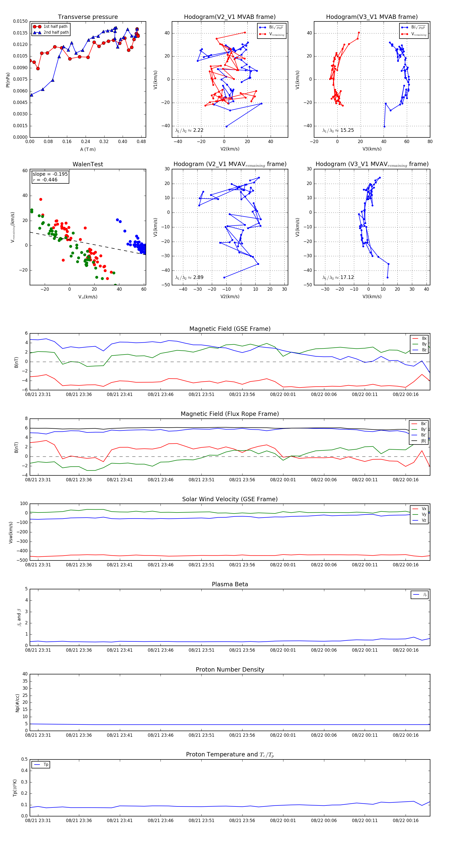Select the 'Vz' legend entry

coord(419,520)
